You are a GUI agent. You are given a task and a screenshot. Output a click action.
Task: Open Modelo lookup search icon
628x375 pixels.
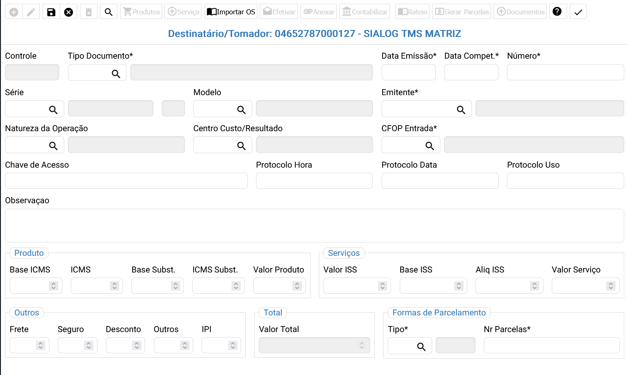click(x=241, y=109)
